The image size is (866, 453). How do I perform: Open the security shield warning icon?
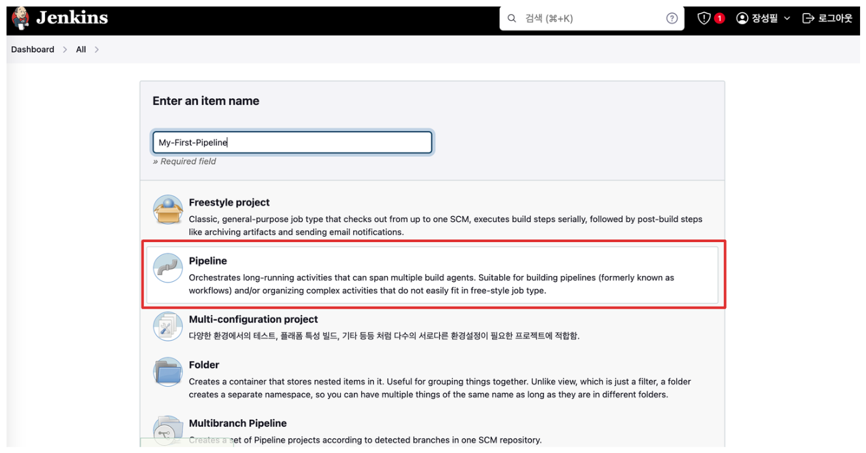(x=704, y=18)
